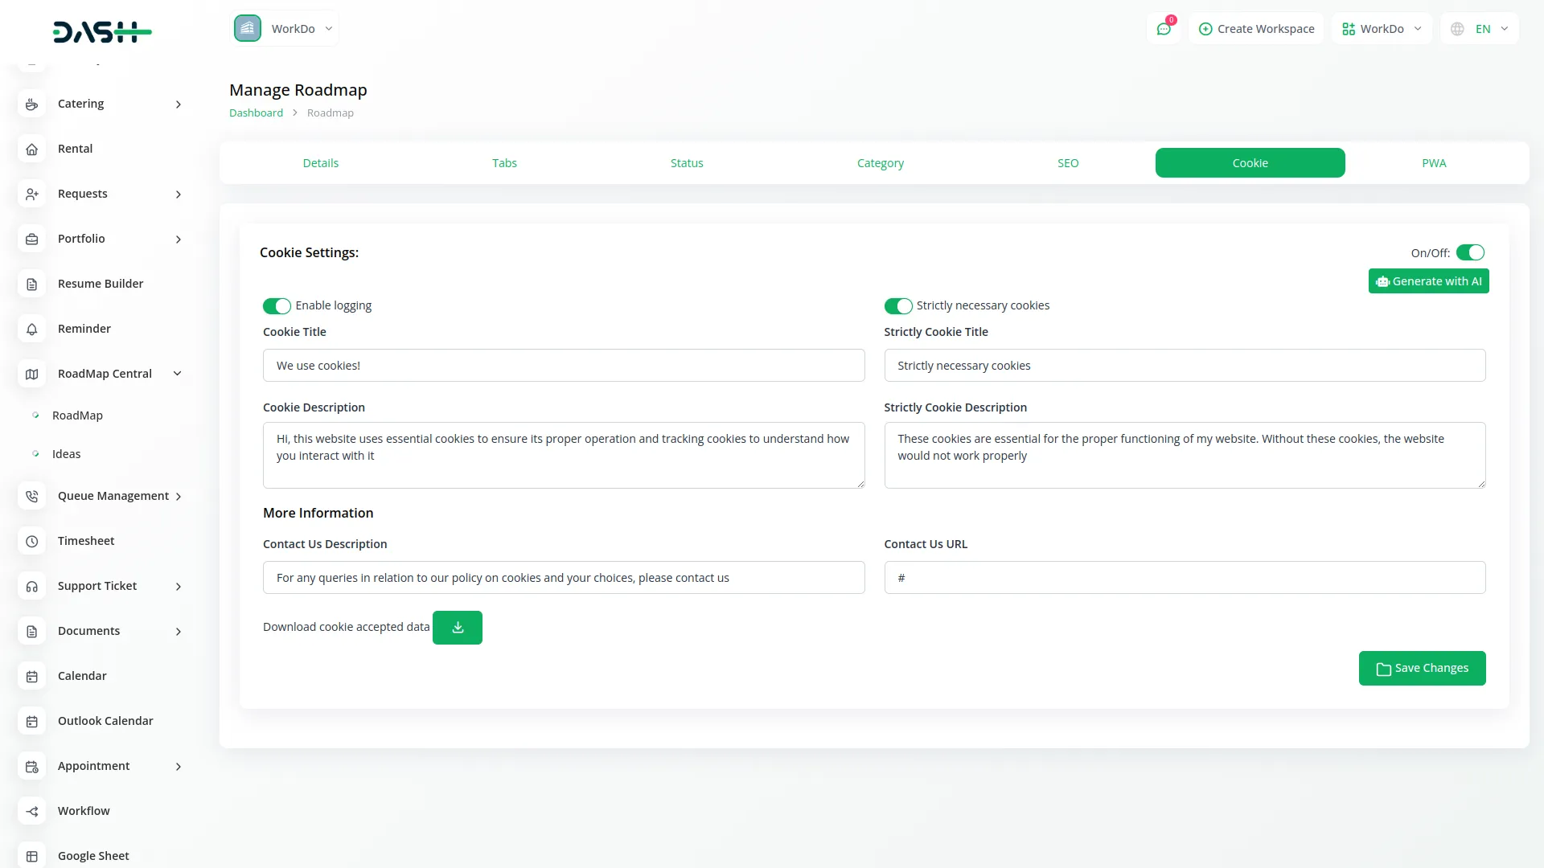Switch to the SEO tab

click(x=1067, y=163)
